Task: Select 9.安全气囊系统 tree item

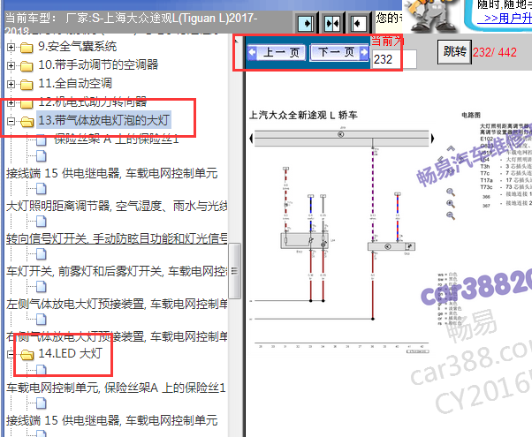Action: tap(78, 47)
